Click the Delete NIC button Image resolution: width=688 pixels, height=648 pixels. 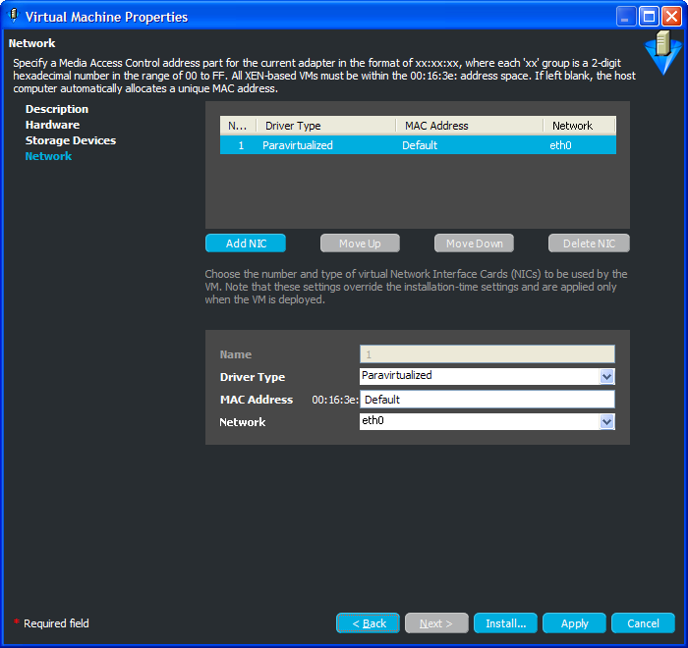(x=589, y=243)
